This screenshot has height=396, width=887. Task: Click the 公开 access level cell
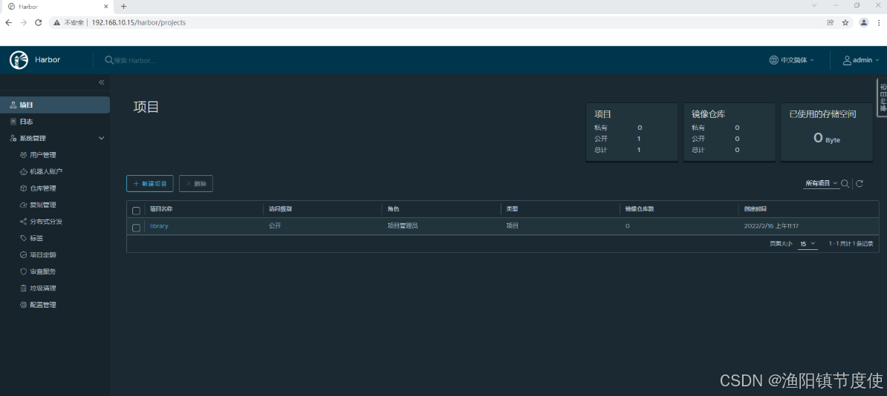tap(275, 226)
